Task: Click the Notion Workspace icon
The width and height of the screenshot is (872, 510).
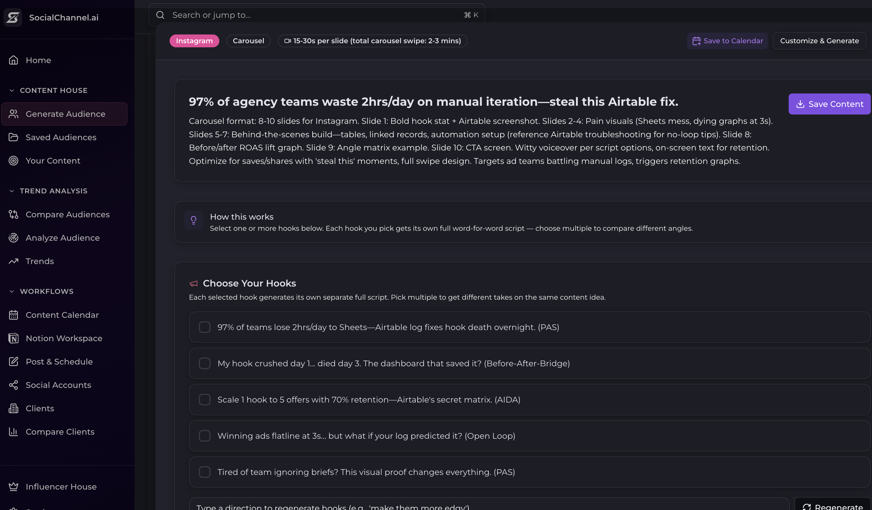Action: pos(13,338)
